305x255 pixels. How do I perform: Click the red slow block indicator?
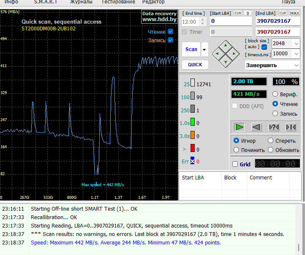click(193, 148)
